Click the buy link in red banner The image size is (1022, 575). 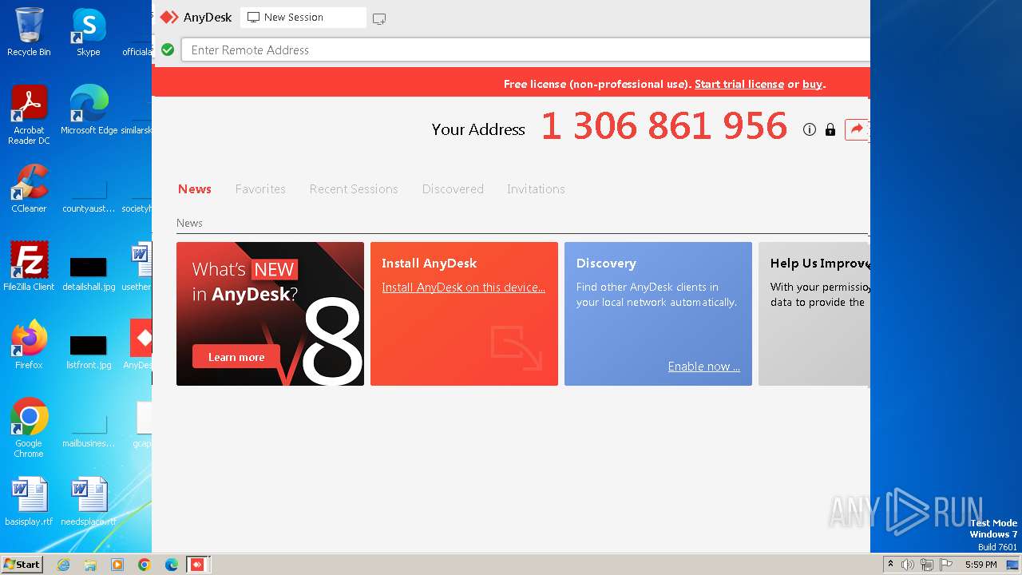pyautogui.click(x=812, y=84)
